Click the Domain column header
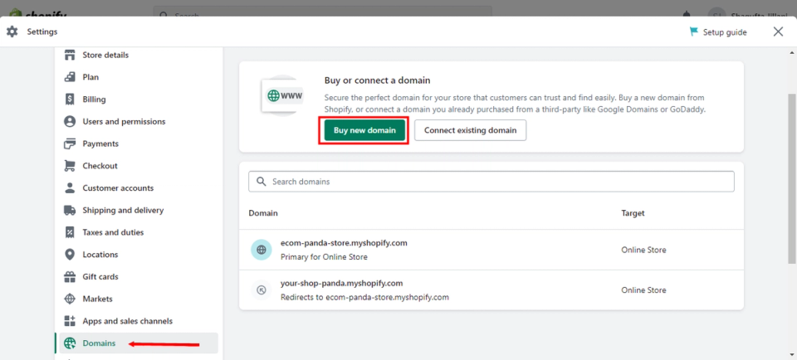Image resolution: width=797 pixels, height=360 pixels. 263,213
